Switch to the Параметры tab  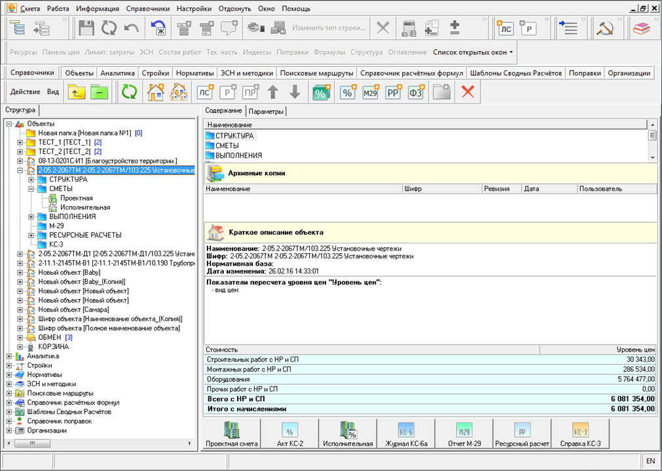[x=266, y=112]
